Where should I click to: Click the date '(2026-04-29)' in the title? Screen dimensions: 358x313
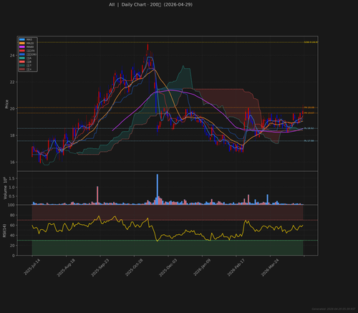[178, 4]
